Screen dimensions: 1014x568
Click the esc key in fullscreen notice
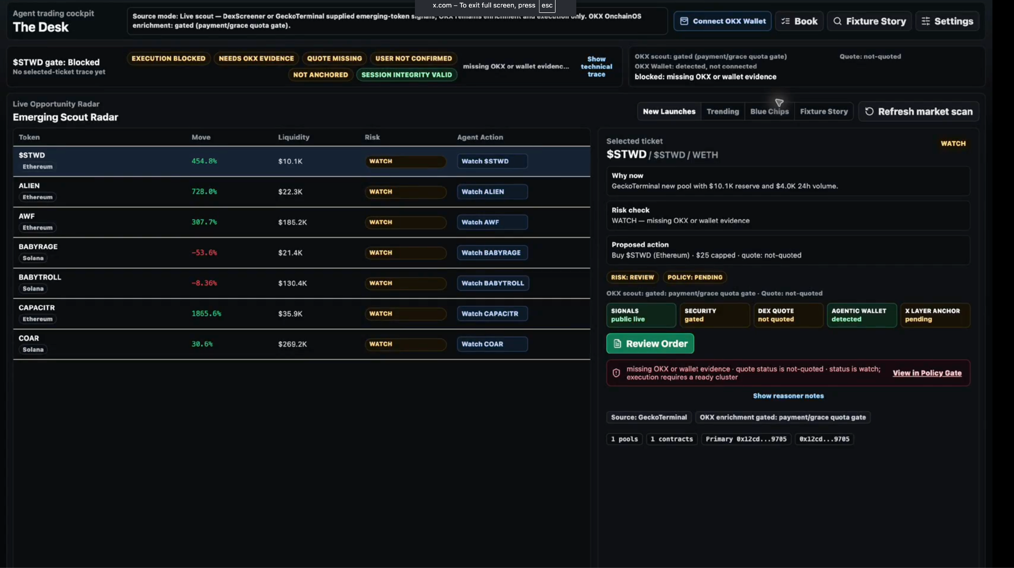coord(547,5)
